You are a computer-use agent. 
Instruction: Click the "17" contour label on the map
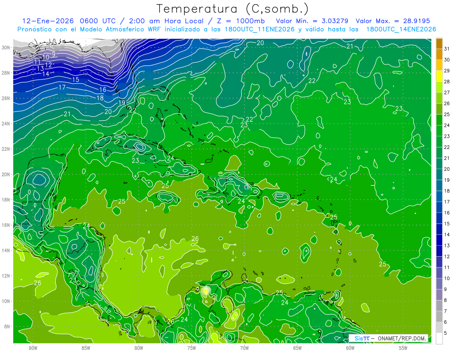[x=62, y=88]
